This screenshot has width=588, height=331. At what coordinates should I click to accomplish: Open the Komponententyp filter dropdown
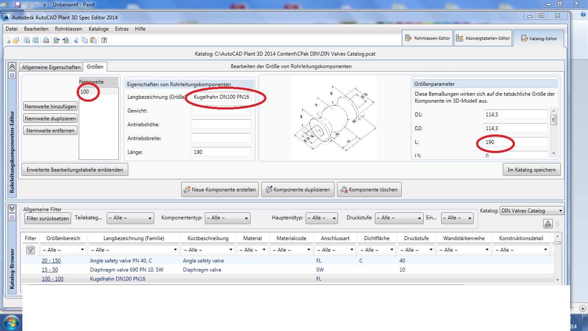pos(228,218)
